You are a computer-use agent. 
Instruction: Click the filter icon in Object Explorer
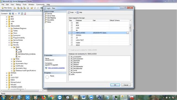click(19, 14)
